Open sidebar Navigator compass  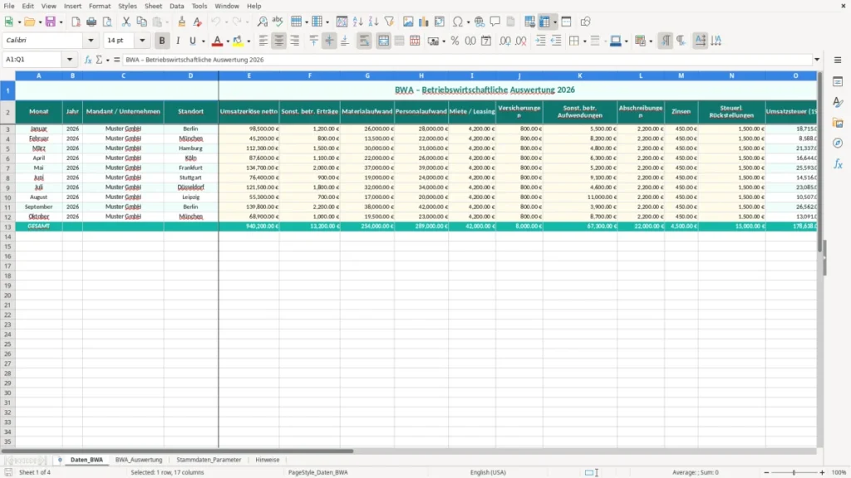point(838,143)
